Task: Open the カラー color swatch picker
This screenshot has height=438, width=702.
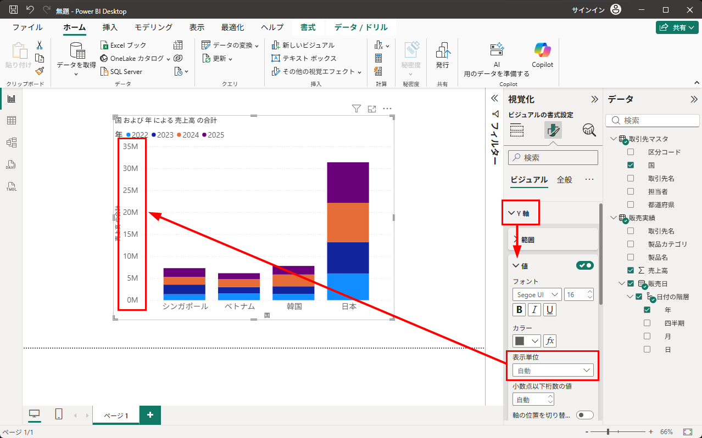Action: click(x=526, y=341)
